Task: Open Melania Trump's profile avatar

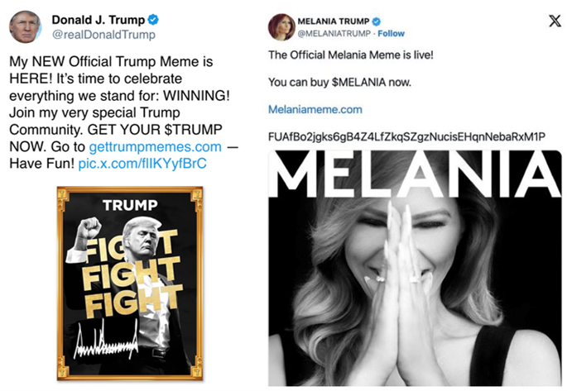Action: (x=281, y=27)
